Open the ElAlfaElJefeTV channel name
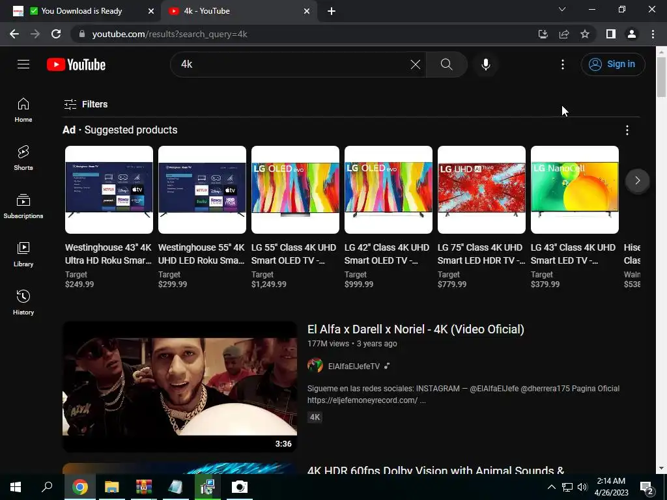Image resolution: width=667 pixels, height=500 pixels. (354, 366)
